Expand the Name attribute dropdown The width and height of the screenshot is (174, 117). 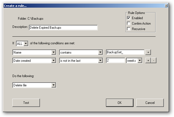tap(34, 52)
